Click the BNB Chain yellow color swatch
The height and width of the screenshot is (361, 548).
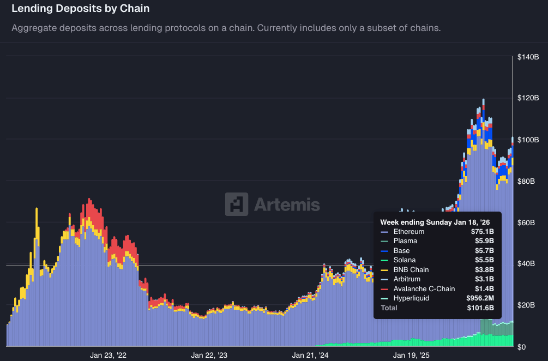384,270
